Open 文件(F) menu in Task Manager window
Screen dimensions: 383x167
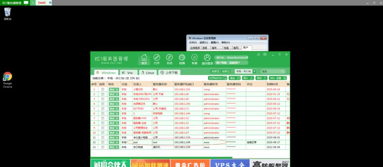[193, 42]
